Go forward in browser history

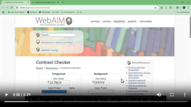point(7,8)
